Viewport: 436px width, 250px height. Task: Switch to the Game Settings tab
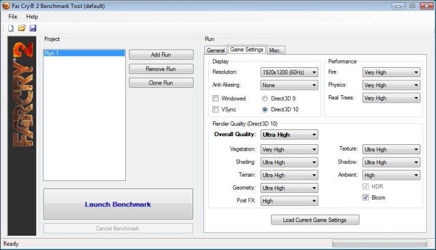coord(247,50)
